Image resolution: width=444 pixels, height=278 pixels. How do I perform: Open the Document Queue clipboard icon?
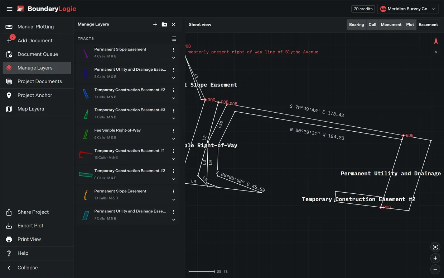9,54
